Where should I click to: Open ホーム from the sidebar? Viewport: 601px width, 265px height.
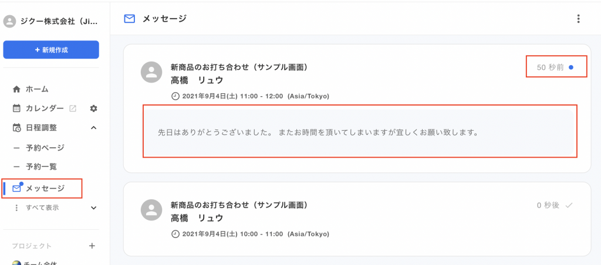coord(36,89)
